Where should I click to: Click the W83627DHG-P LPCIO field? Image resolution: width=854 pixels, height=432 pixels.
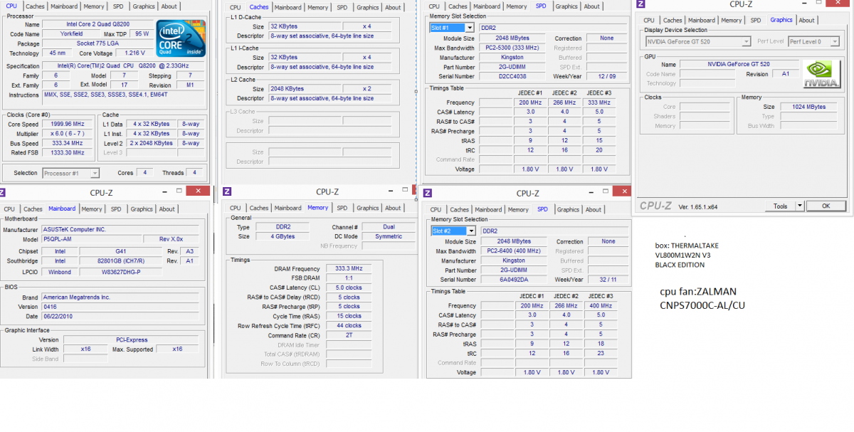point(120,271)
